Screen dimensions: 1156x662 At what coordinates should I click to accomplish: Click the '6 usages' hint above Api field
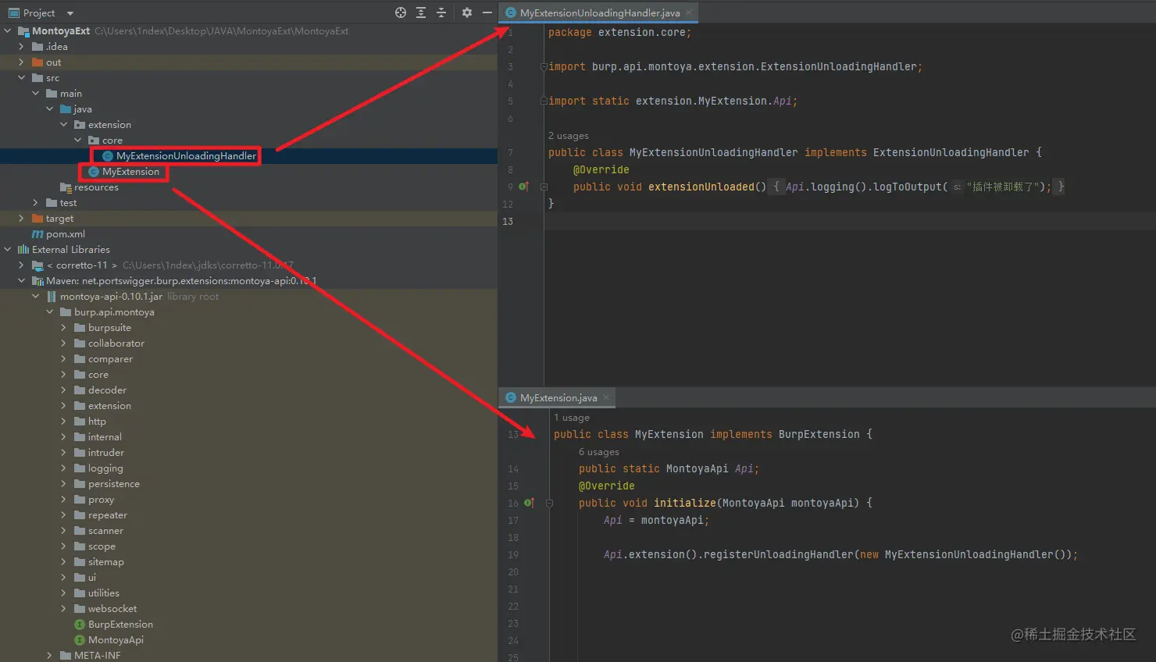[599, 452]
